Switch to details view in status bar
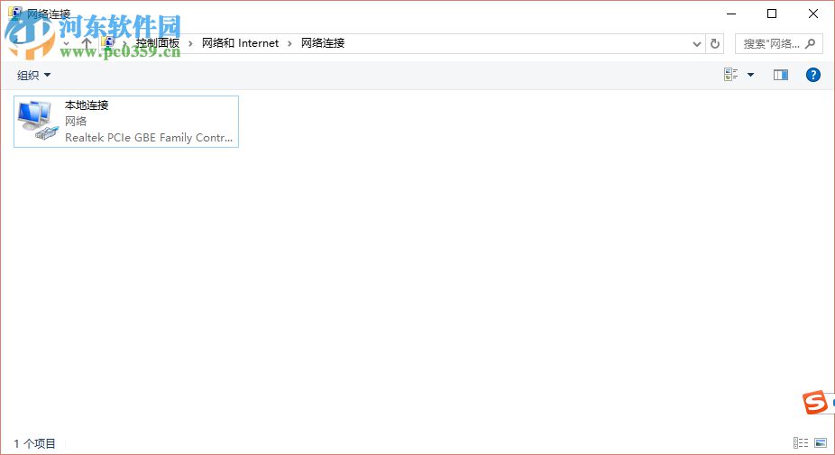Viewport: 835px width, 455px height. click(801, 442)
